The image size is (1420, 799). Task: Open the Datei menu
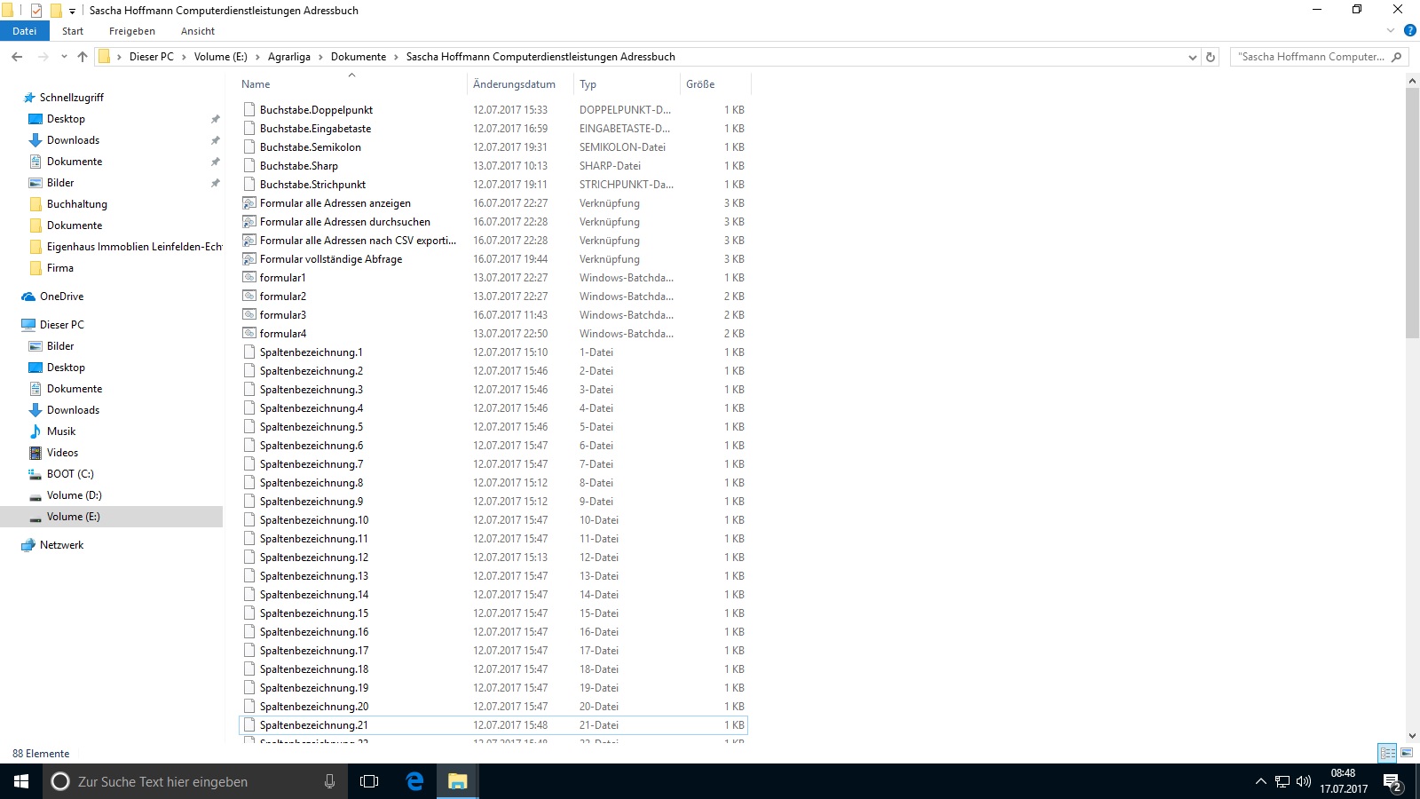pyautogui.click(x=24, y=31)
